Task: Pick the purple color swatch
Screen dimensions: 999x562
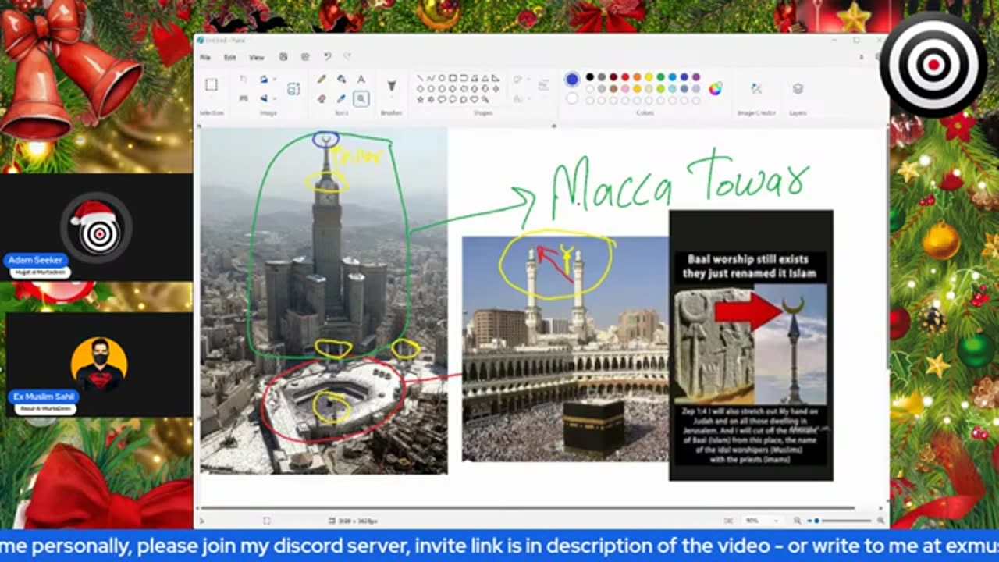Action: [695, 77]
